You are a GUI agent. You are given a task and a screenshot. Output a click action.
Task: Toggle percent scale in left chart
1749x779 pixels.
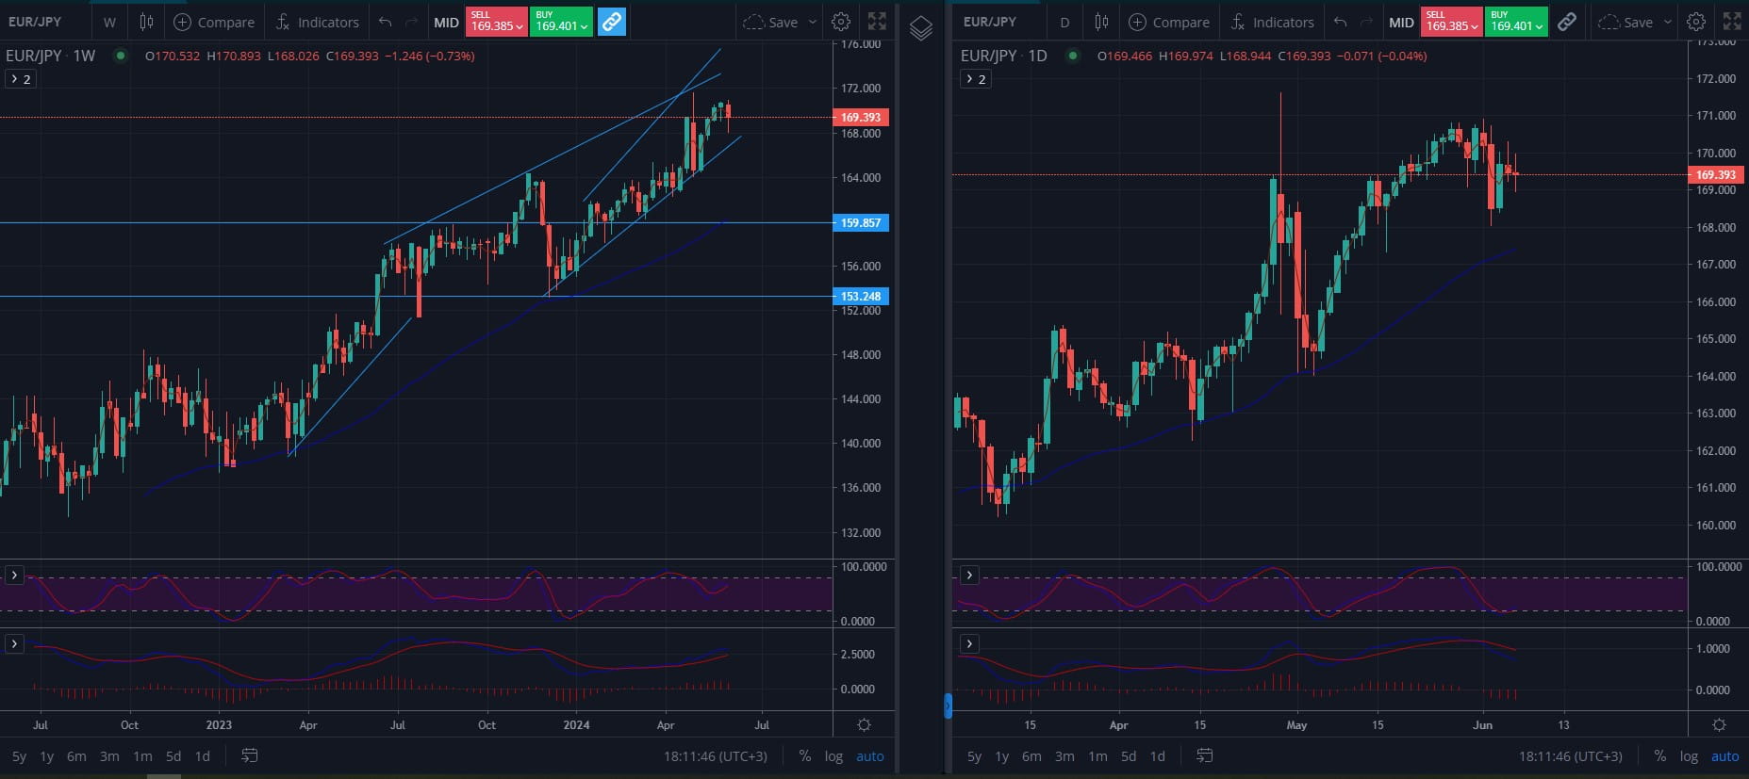(804, 756)
